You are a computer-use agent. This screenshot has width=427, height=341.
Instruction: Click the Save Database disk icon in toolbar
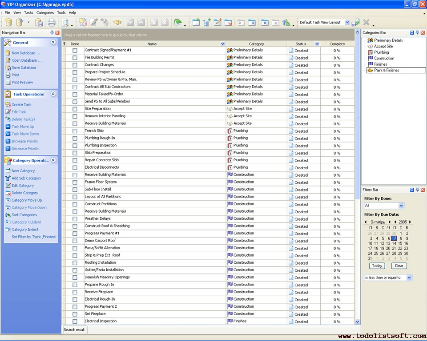pos(39,23)
